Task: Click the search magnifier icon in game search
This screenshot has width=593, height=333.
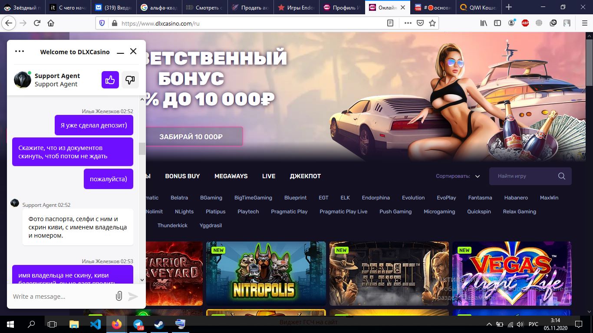Action: [x=562, y=176]
